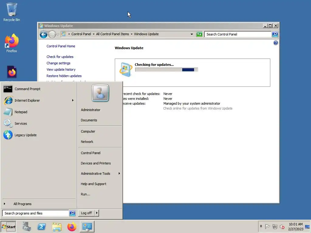This screenshot has height=233, width=311.
Task: Click the Administrator user picture
Action: coord(100,93)
